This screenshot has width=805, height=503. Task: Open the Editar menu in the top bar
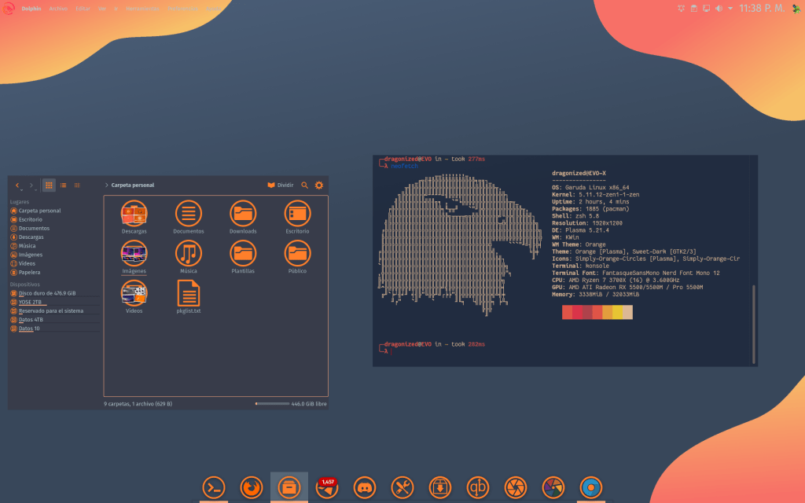point(83,8)
